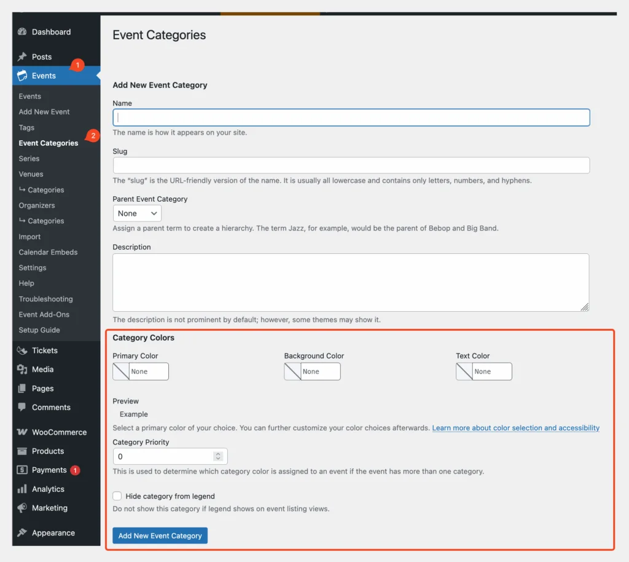Open the Venues submenu item
The image size is (629, 562).
tap(31, 174)
